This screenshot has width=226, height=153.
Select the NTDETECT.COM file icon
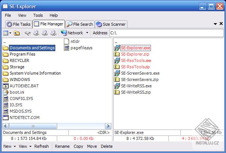point(6,118)
